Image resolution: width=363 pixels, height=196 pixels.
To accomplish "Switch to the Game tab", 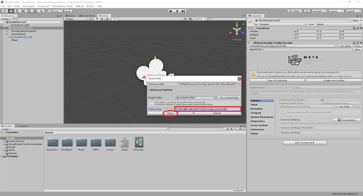I will click(70, 16).
